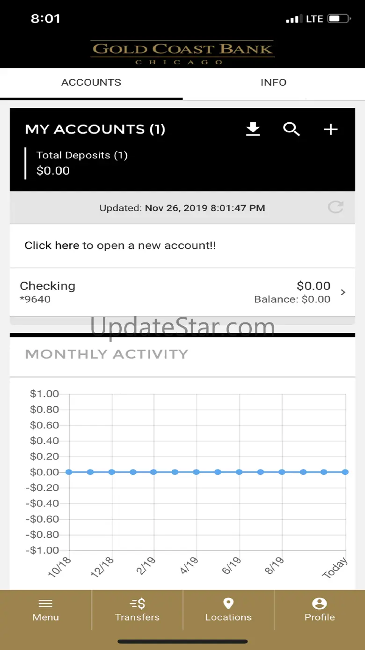The width and height of the screenshot is (365, 650).
Task: Open the account search magnifier
Action: 291,129
